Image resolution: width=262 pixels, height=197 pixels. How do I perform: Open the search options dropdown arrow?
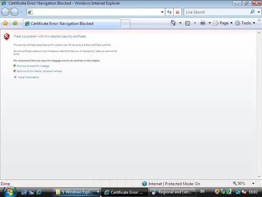pos(259,12)
